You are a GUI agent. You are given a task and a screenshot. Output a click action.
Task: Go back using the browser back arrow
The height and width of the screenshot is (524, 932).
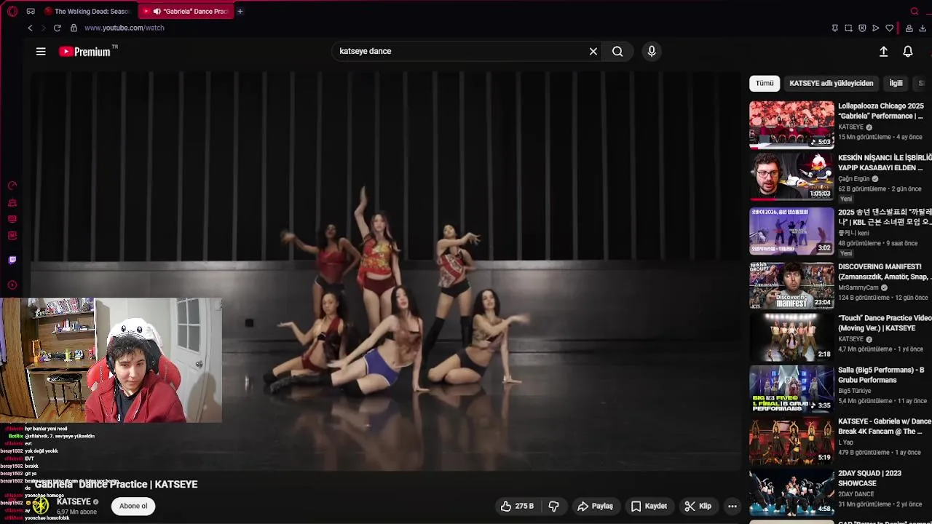coord(30,28)
